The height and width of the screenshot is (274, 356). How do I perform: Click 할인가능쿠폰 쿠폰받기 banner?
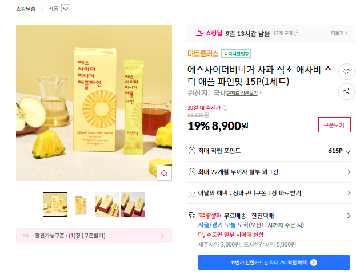click(x=94, y=236)
